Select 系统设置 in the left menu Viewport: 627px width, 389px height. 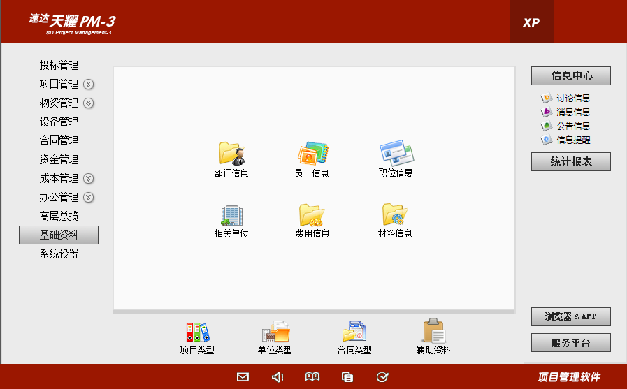click(x=59, y=254)
